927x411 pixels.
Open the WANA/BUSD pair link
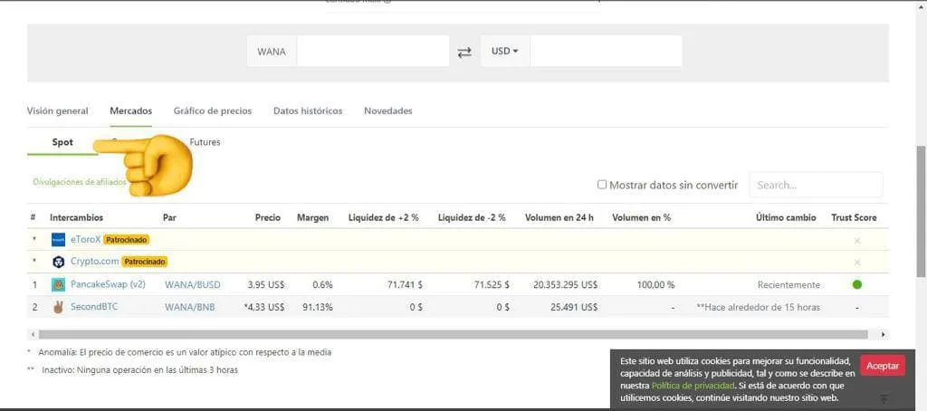[x=192, y=284]
